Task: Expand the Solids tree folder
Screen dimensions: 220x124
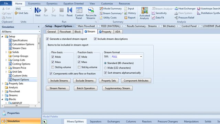Action: [x=6, y=52]
